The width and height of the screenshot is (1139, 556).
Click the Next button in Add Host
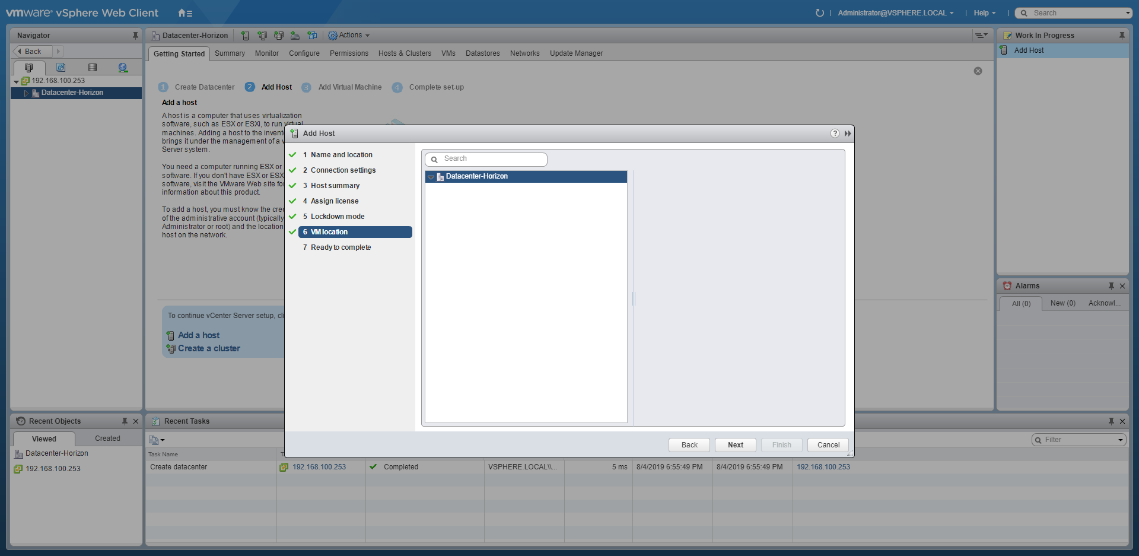[x=735, y=445]
